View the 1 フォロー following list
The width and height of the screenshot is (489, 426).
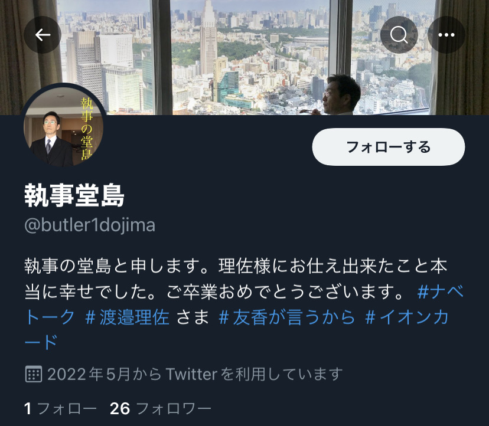(60, 408)
